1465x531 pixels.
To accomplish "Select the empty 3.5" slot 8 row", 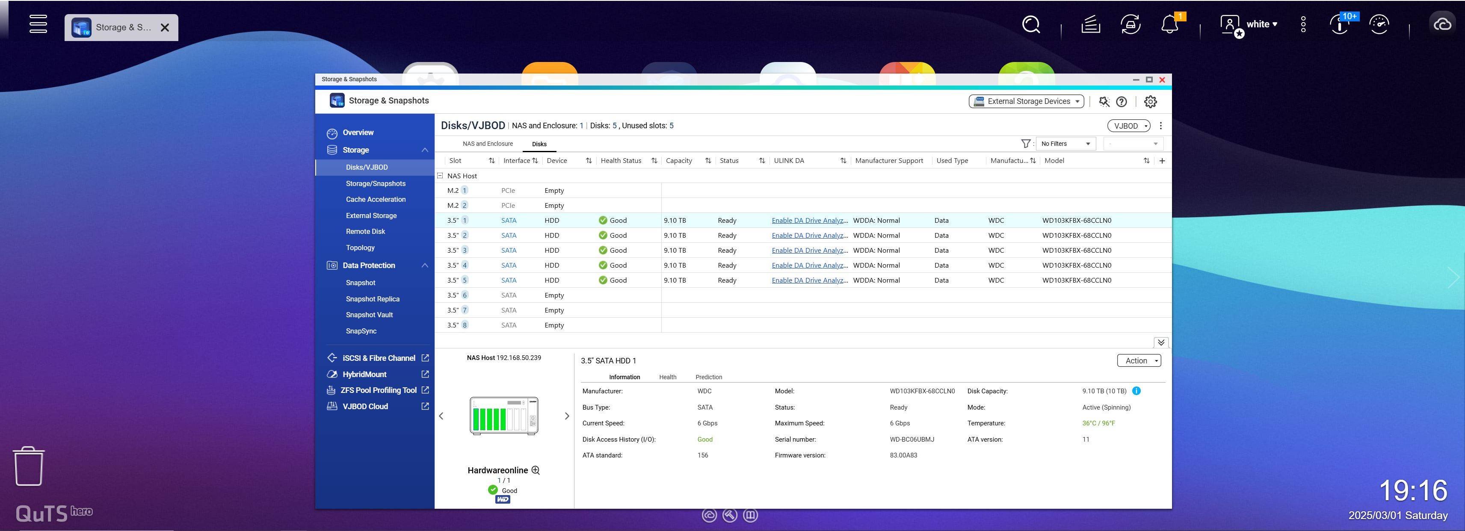I will click(803, 325).
